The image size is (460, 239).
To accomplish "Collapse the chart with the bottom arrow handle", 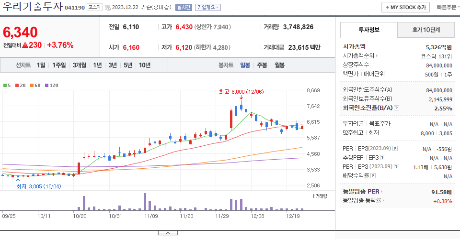I will pos(168,233).
